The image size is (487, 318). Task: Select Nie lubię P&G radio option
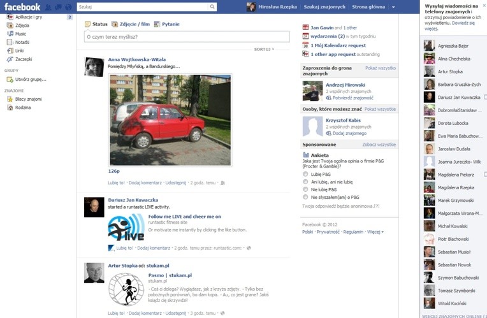(305, 189)
